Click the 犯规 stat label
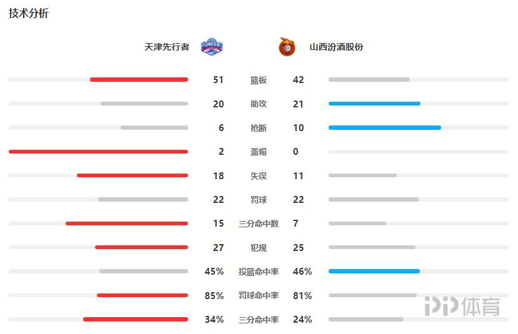518x334 pixels. [258, 247]
